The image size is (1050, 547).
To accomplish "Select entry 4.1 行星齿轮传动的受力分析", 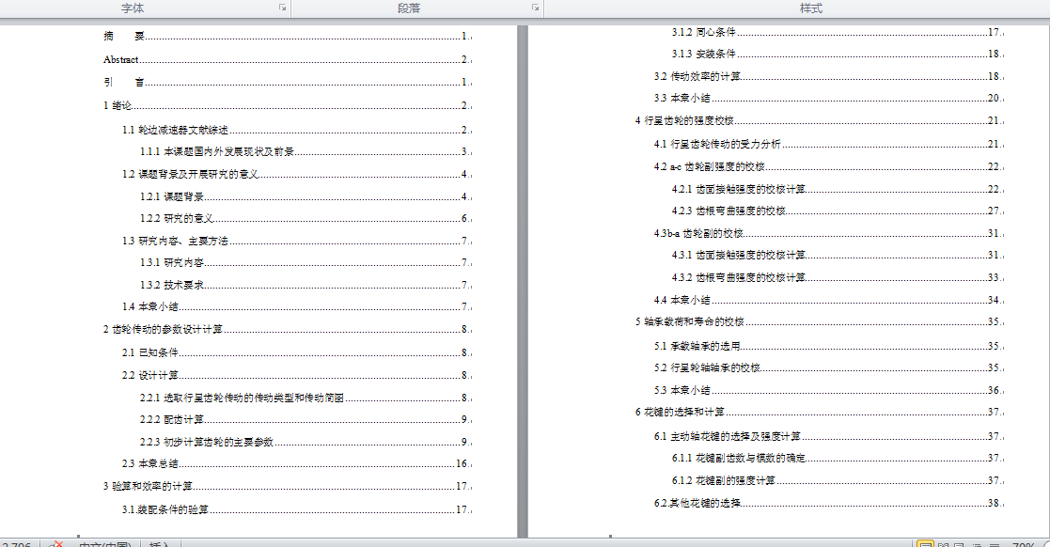I will pos(829,144).
